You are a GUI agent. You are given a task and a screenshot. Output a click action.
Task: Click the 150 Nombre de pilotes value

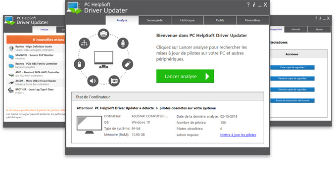223,123
